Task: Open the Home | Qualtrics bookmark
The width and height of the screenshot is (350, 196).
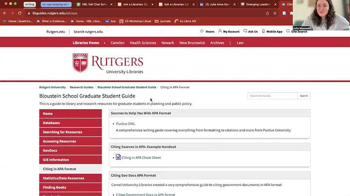Action: click(x=17, y=21)
